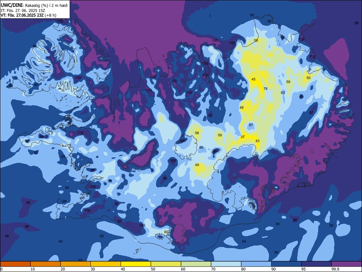Click the pale yellow 50–60 legend swatch
The width and height of the screenshot is (362, 272).
coord(166,264)
